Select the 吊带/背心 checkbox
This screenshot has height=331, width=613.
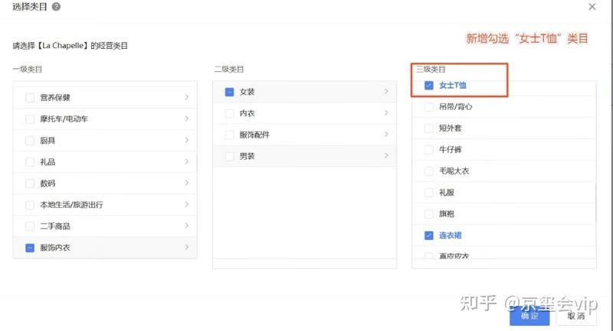[x=429, y=107]
